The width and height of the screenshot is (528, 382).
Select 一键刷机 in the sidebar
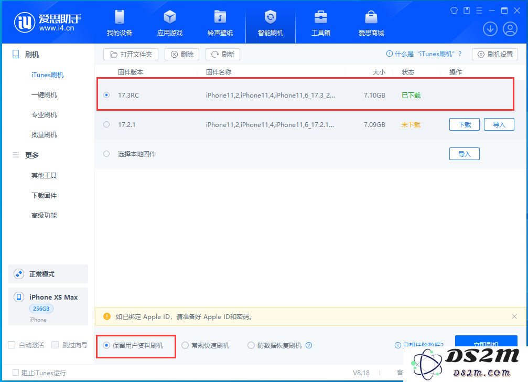click(44, 94)
